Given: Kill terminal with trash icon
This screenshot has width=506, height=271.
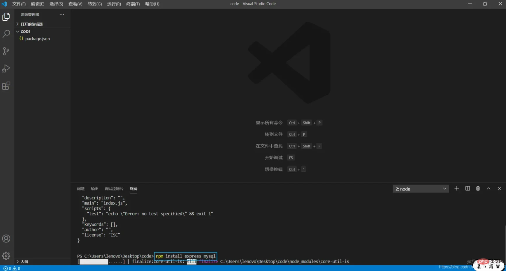Looking at the screenshot, I should point(478,189).
